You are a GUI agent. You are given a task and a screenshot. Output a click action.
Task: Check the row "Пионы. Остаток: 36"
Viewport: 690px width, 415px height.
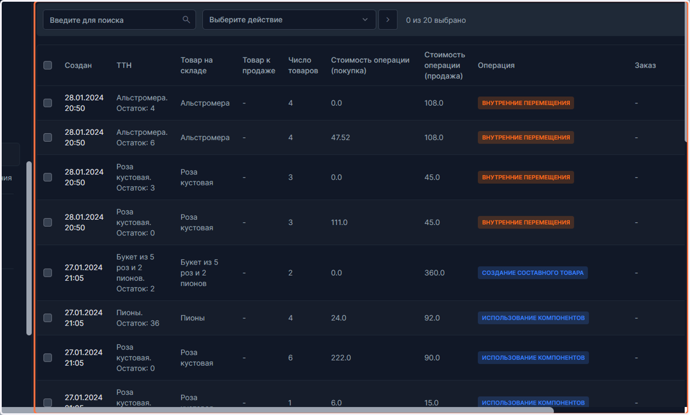coord(48,317)
